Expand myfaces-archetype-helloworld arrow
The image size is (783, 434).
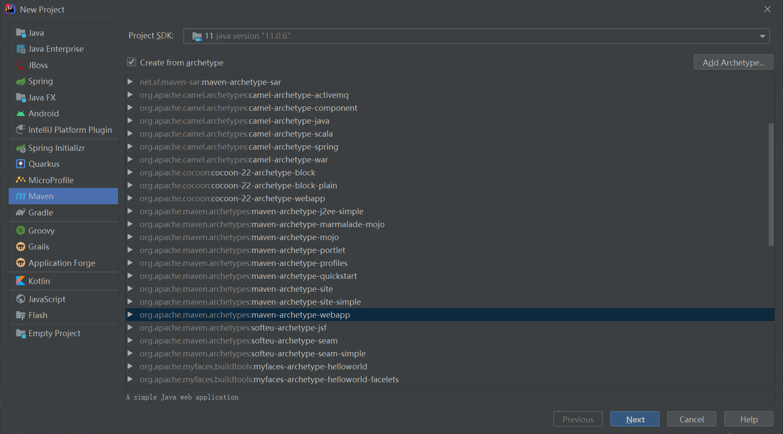(130, 366)
